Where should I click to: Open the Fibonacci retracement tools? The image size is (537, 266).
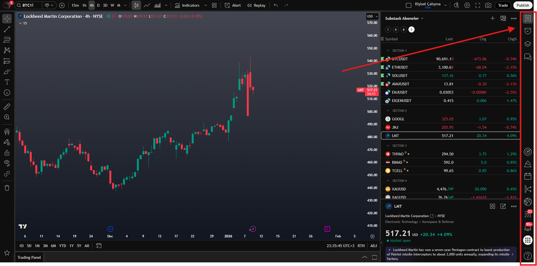(x=7, y=40)
